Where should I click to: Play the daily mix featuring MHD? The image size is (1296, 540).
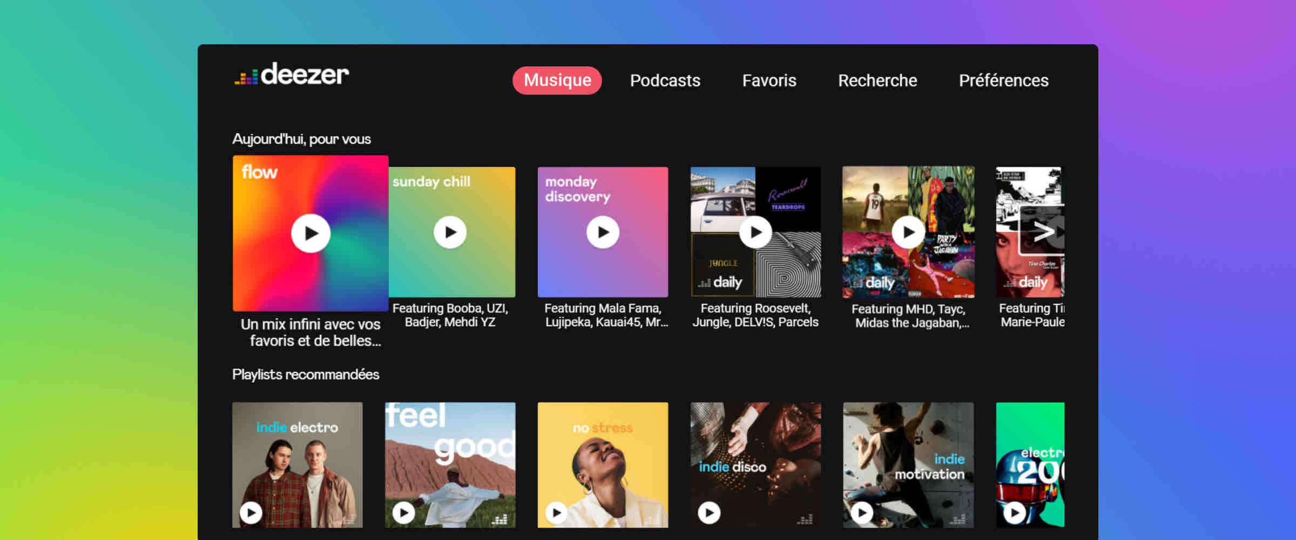click(908, 232)
